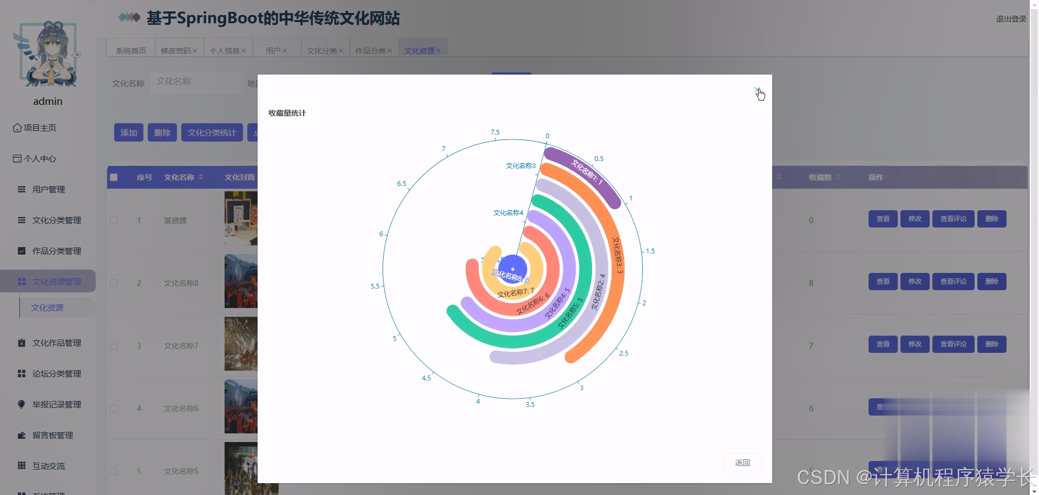Select the 作品分类管理 chart icon
The height and width of the screenshot is (495, 1039).
click(x=21, y=251)
